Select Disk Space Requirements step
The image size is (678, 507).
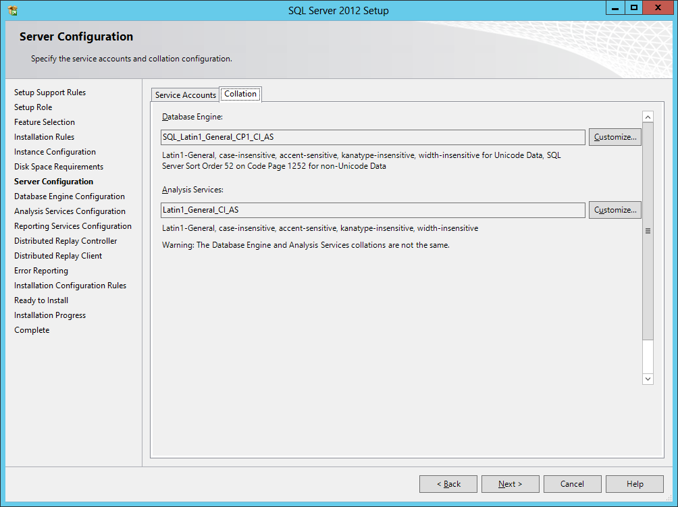[59, 167]
